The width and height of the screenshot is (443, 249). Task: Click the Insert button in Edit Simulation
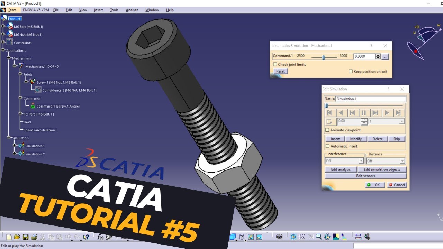tap(335, 139)
